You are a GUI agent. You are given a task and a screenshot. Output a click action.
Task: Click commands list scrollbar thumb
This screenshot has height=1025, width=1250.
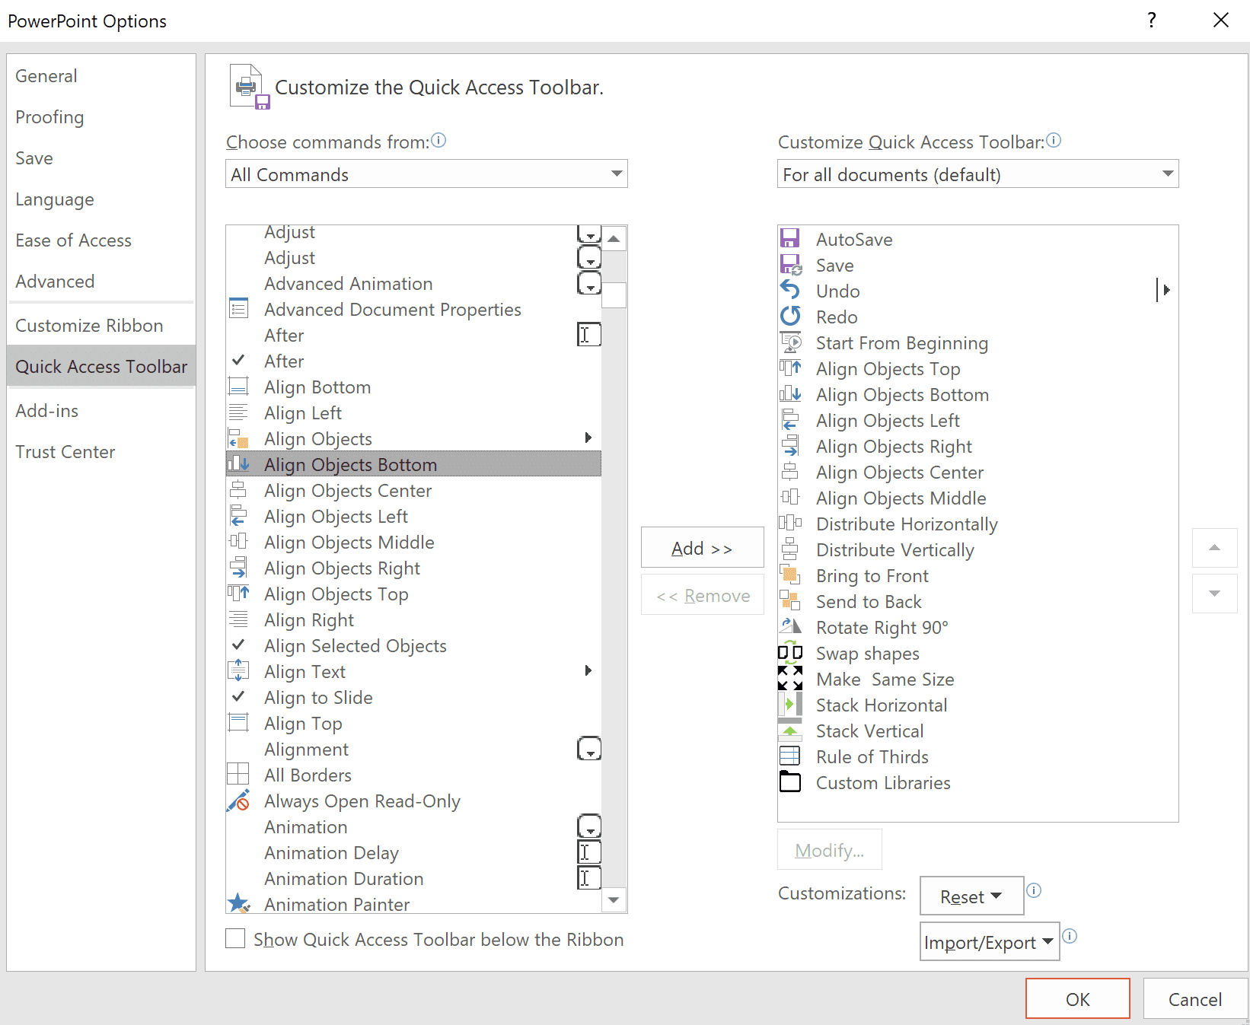click(614, 294)
